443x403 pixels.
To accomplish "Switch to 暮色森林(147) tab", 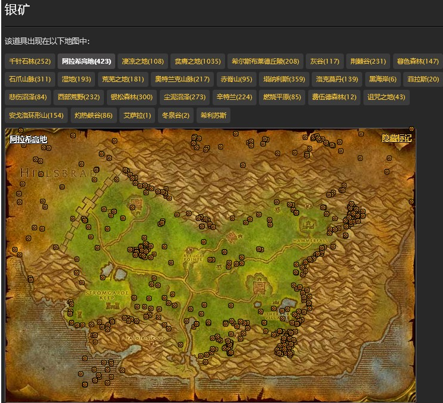I will tap(417, 61).
